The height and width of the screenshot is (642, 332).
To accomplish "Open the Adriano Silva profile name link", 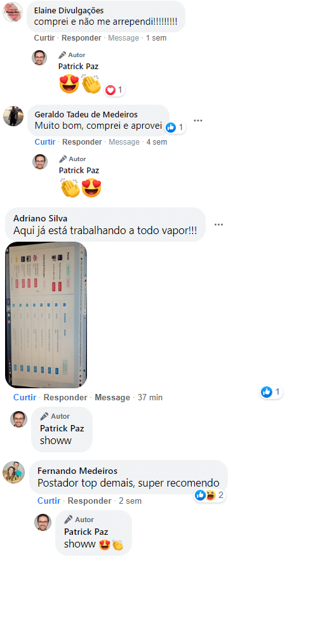I will 40,218.
